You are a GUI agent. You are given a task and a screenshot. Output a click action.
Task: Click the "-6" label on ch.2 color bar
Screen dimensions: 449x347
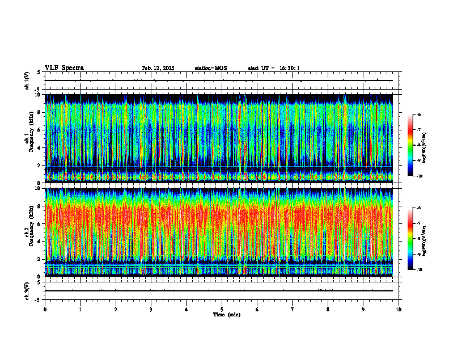coord(418,208)
